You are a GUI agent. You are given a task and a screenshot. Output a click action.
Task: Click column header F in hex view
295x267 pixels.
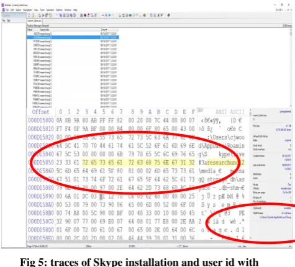193,112
